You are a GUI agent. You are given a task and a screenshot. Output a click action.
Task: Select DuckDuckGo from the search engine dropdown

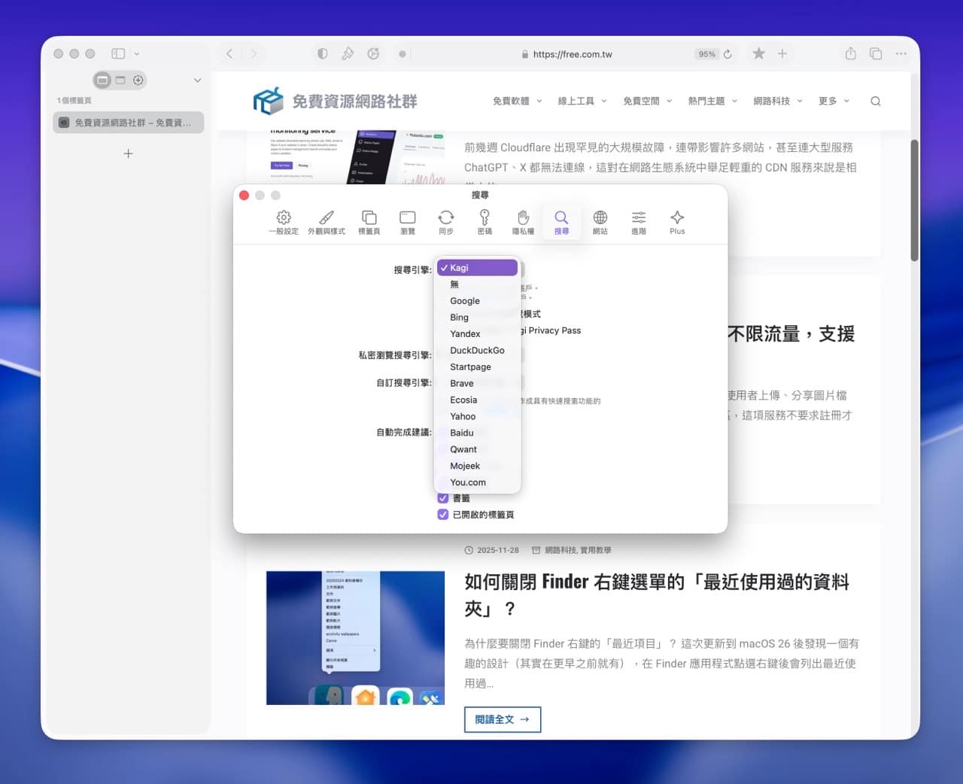click(x=477, y=350)
